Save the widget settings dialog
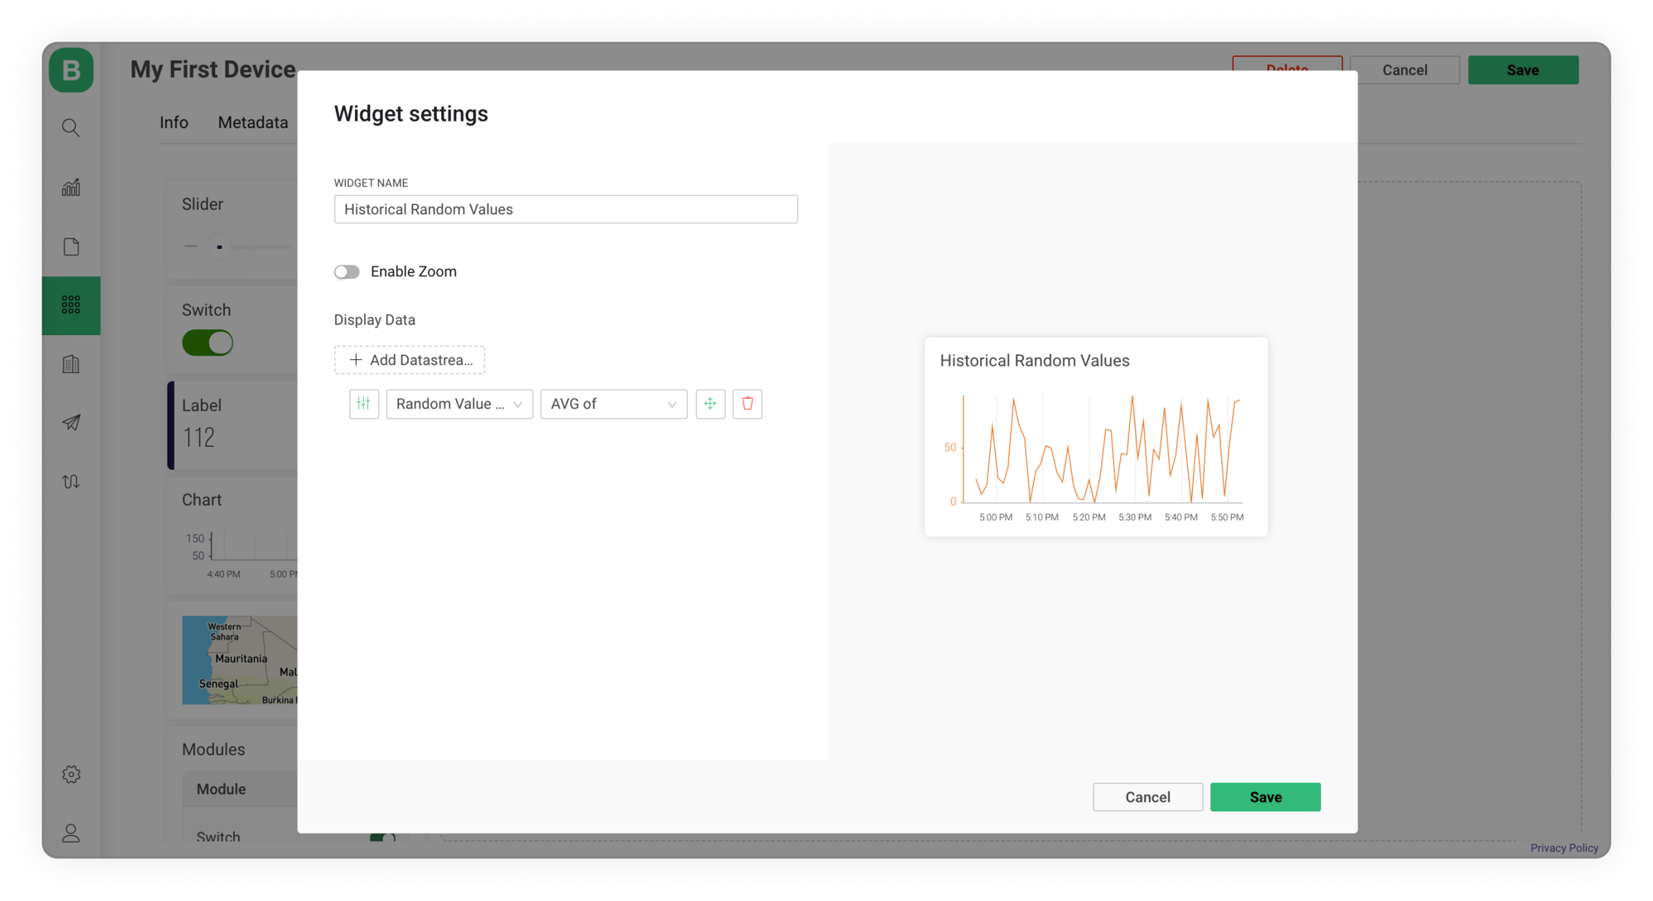Screen dimensions: 1653x901 (1265, 797)
